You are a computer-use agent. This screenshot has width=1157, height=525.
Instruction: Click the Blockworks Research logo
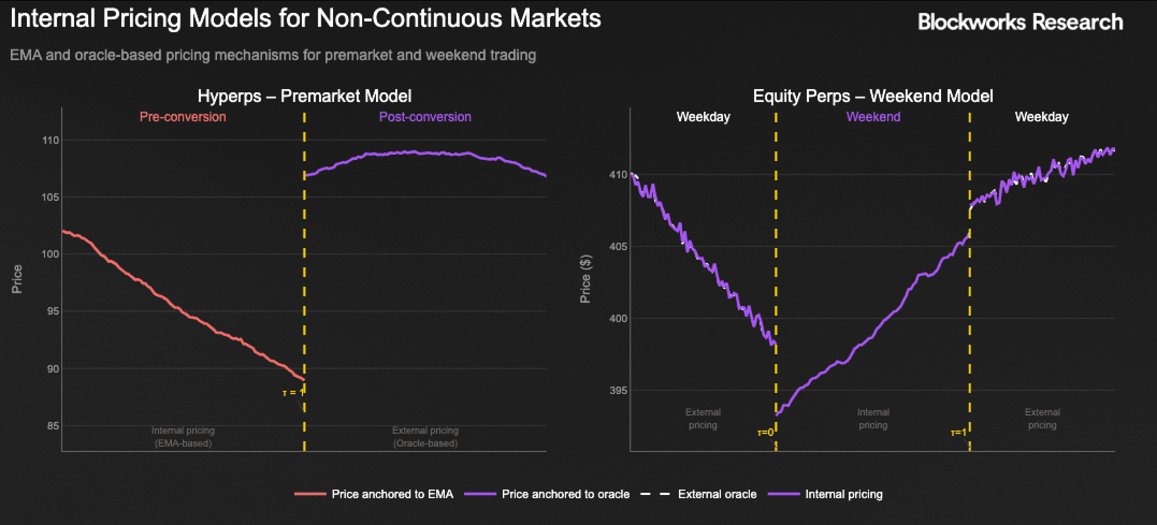pos(1020,22)
